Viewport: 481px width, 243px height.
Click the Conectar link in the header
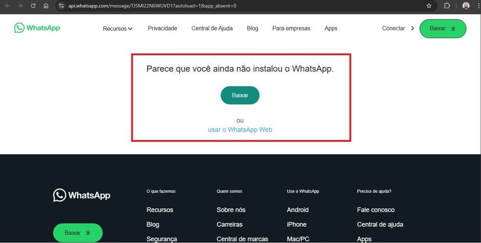pyautogui.click(x=394, y=28)
